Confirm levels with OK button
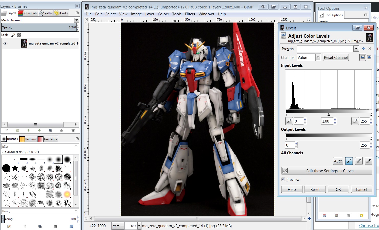This screenshot has width=379, height=230. click(338, 189)
